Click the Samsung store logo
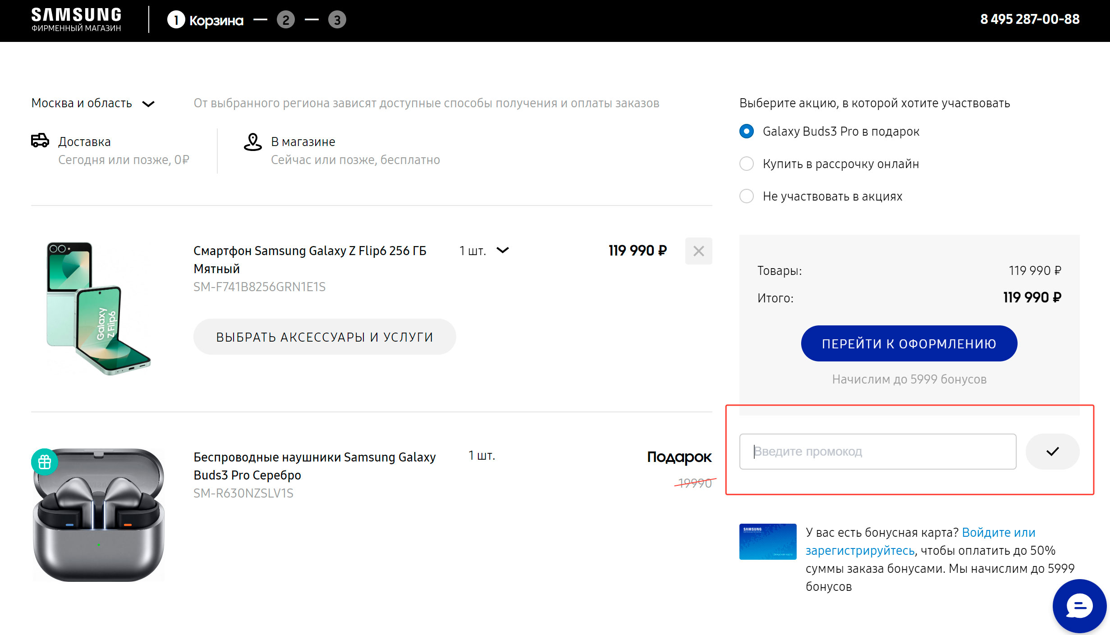This screenshot has width=1110, height=635. 76,20
